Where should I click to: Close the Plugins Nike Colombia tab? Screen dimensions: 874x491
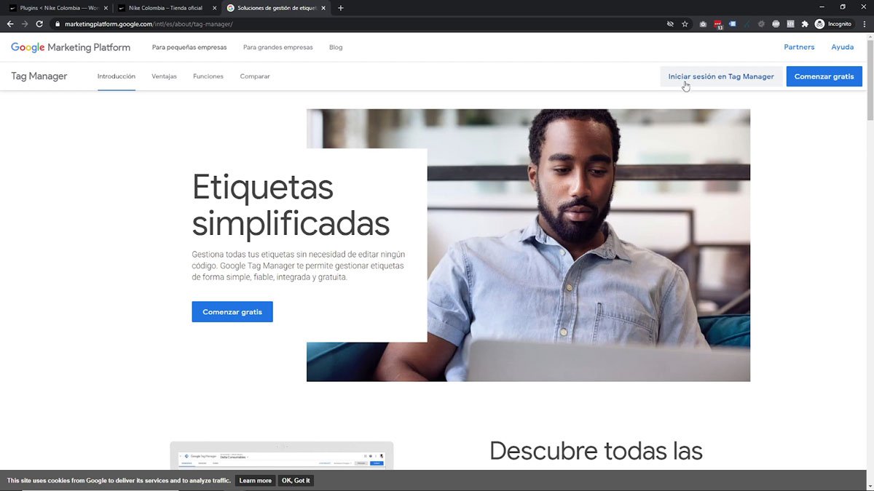pyautogui.click(x=106, y=8)
